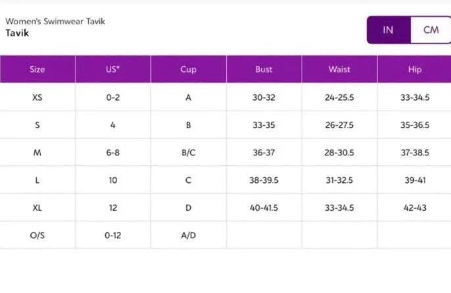
Task: Select the S size row label
Action: click(x=37, y=125)
